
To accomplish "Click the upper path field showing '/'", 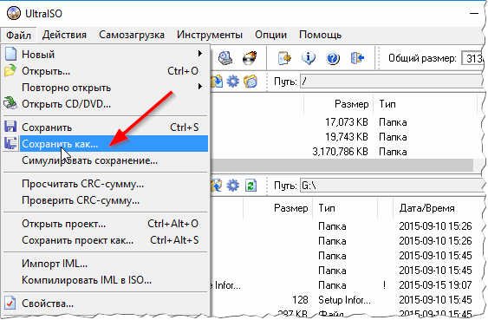I will point(392,82).
